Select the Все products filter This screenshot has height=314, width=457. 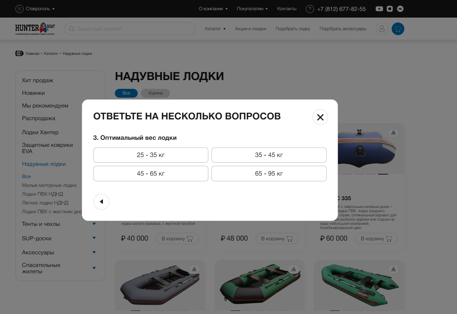126,93
